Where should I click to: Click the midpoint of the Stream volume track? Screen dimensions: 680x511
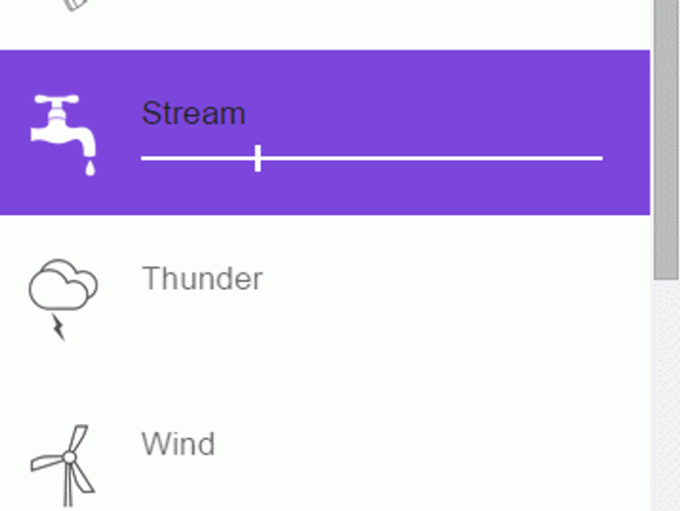tap(373, 158)
